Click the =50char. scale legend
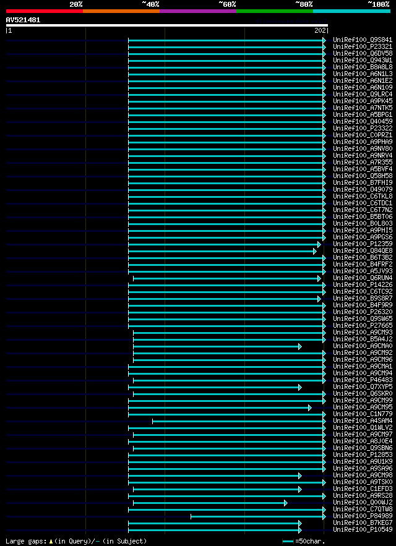The height and width of the screenshot is (546, 396). click(x=304, y=541)
